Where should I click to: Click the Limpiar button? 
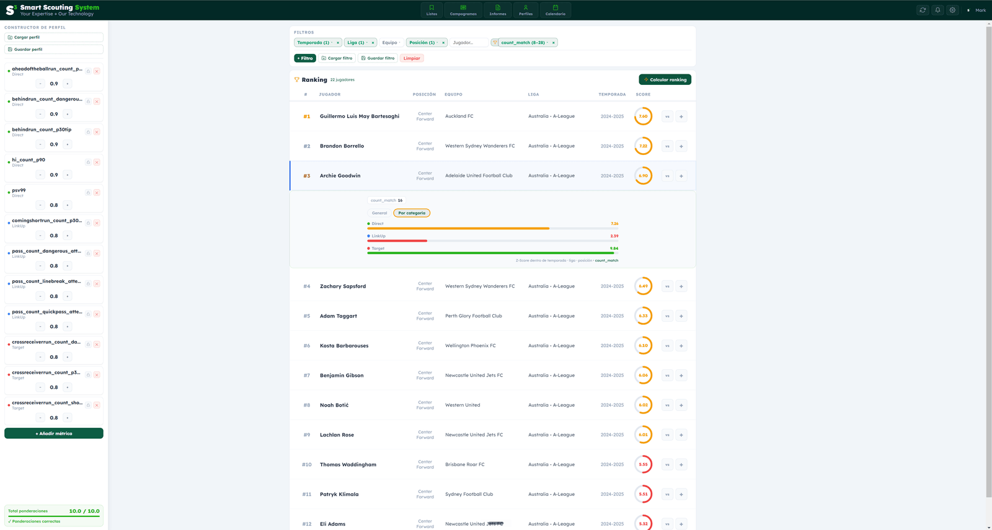coord(412,58)
